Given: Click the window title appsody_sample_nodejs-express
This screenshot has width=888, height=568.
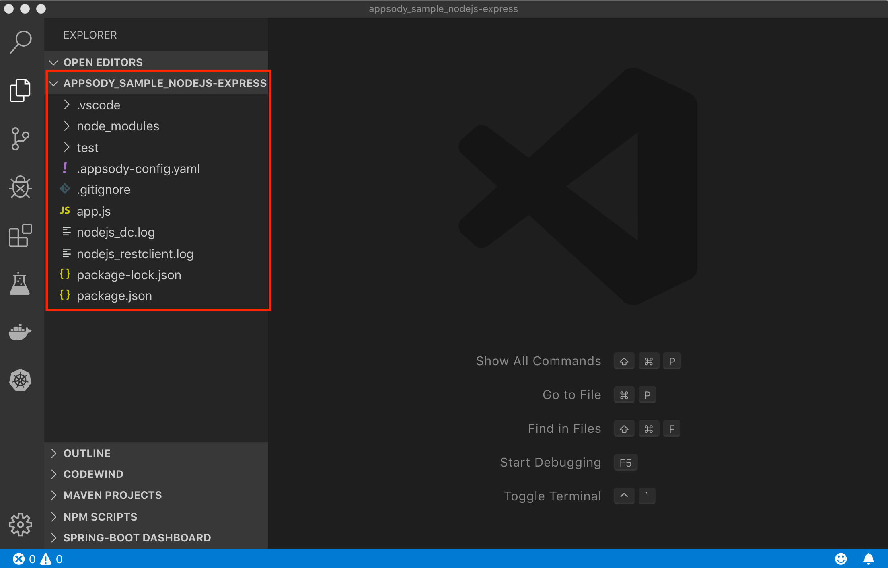Looking at the screenshot, I should pos(443,9).
